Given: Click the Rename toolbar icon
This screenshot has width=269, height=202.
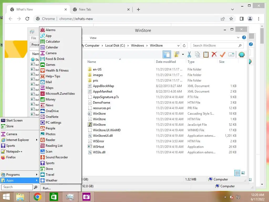Looking at the screenshot, I should tap(231, 55).
